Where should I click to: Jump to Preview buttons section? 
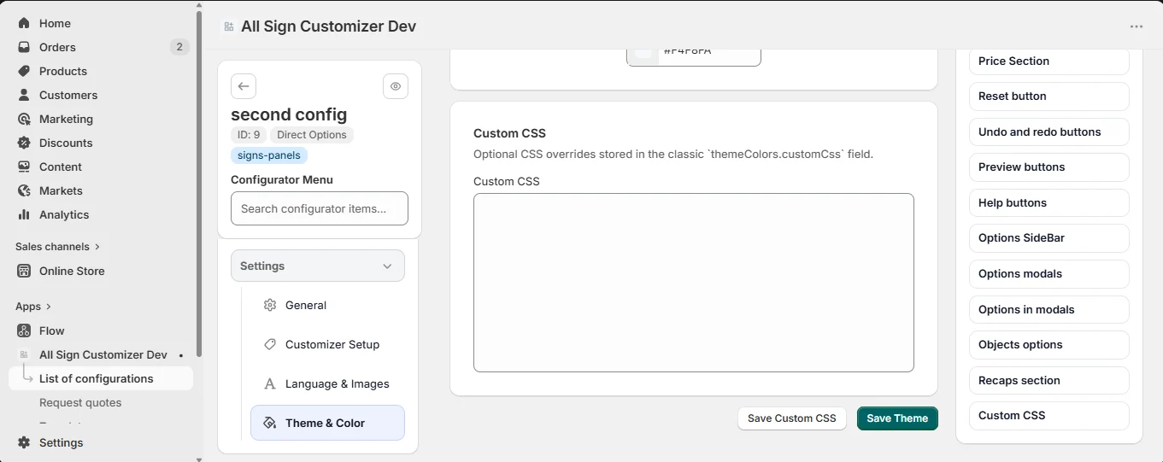pyautogui.click(x=1048, y=167)
